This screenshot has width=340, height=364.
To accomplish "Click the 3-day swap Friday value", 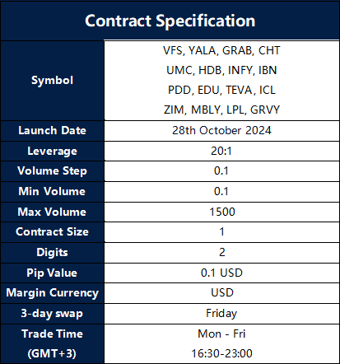I will pos(221,314).
